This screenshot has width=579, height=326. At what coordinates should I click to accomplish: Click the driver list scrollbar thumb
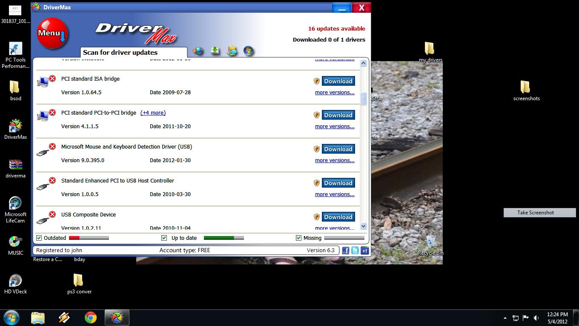(x=363, y=98)
